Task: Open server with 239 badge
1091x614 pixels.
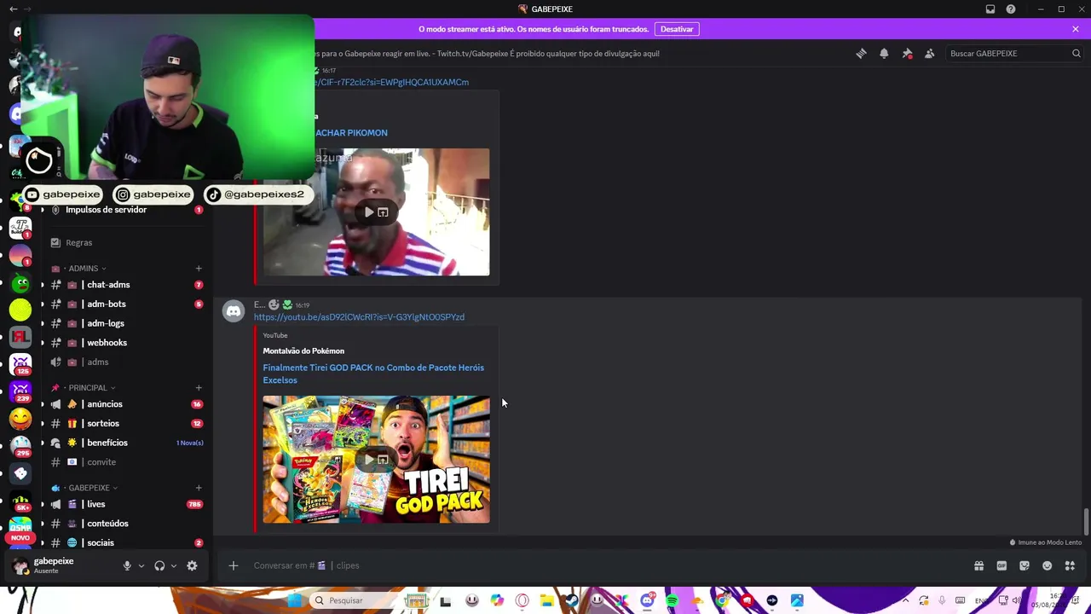Action: (x=20, y=391)
